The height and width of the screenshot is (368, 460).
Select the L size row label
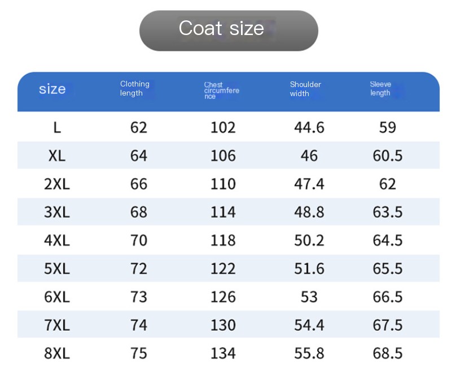click(57, 128)
